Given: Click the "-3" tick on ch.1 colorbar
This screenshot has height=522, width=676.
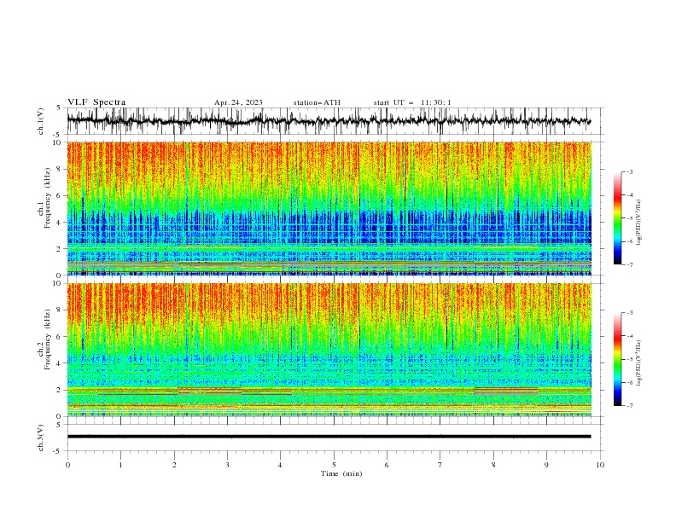Looking at the screenshot, I should [x=629, y=171].
